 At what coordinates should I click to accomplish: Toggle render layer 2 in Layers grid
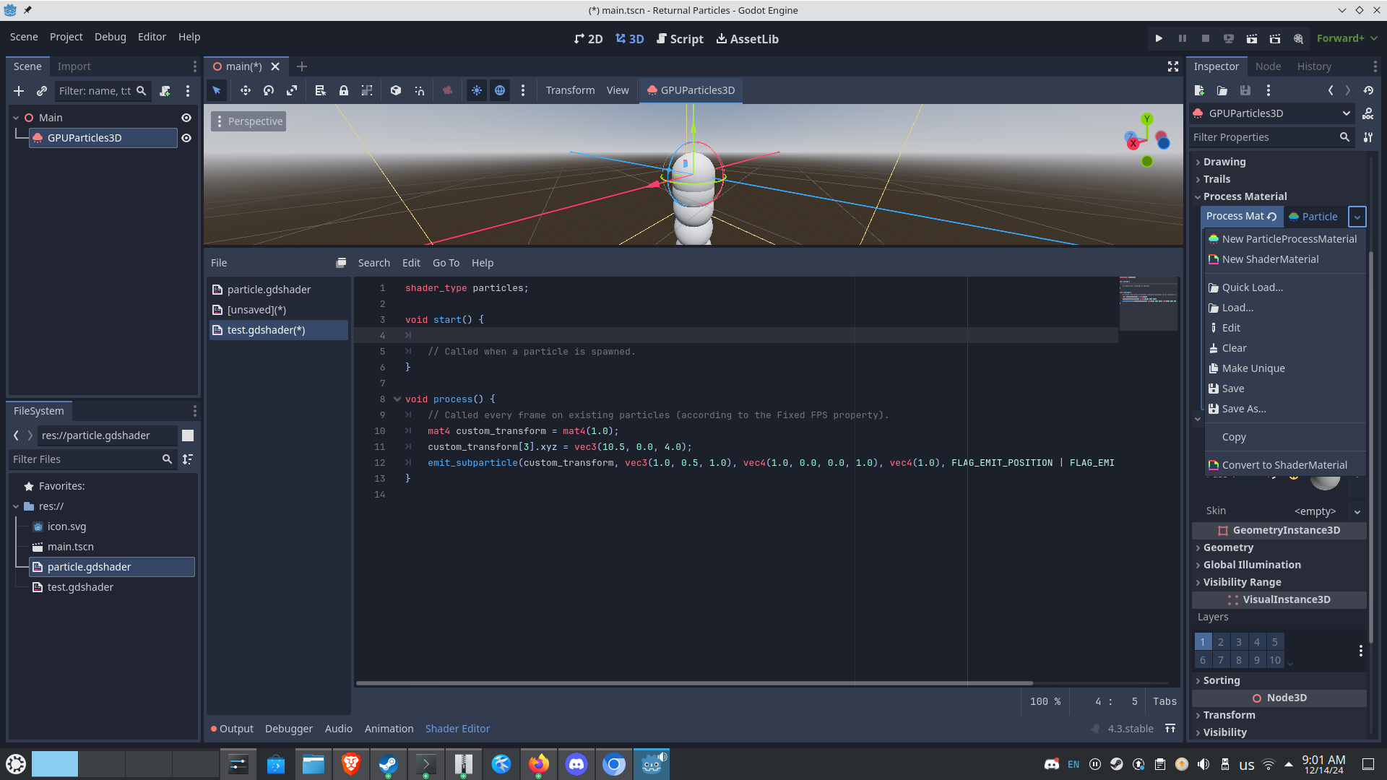pyautogui.click(x=1221, y=642)
